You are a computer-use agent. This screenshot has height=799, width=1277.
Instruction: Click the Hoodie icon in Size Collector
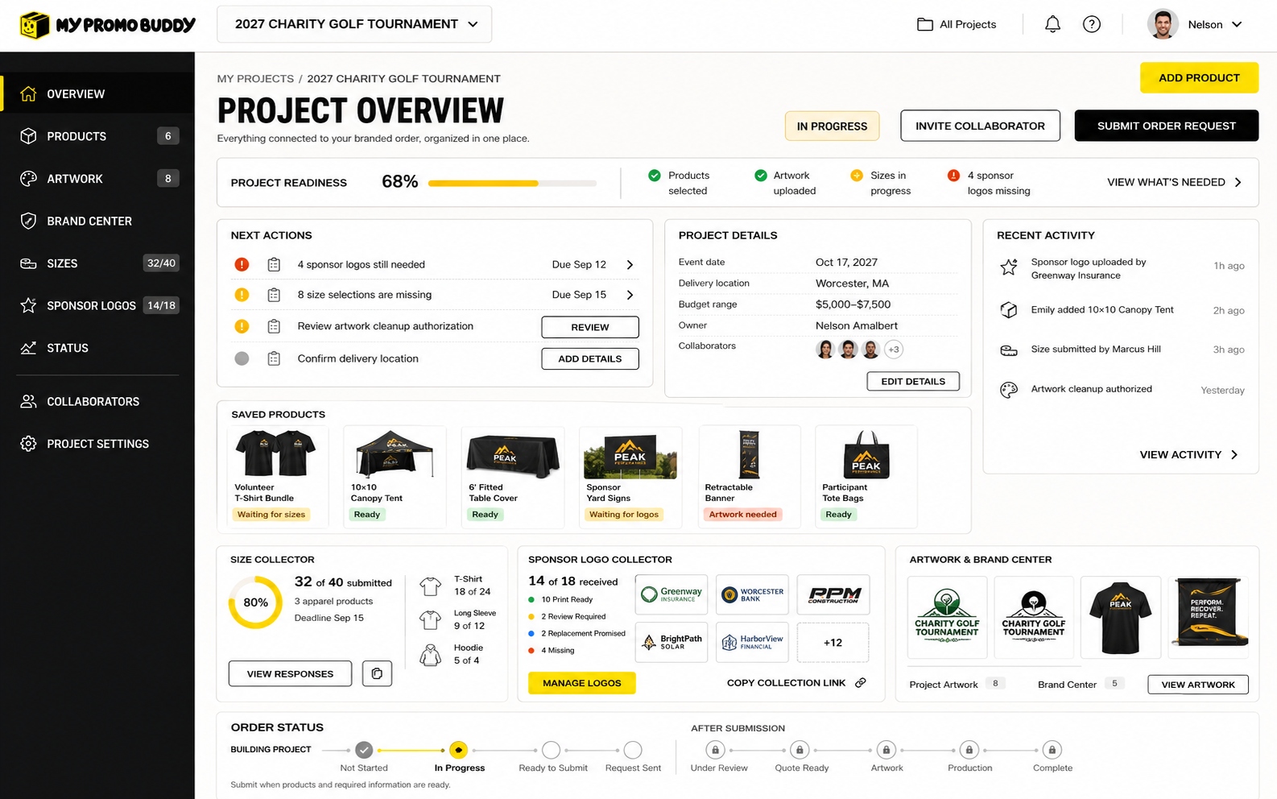(x=431, y=654)
